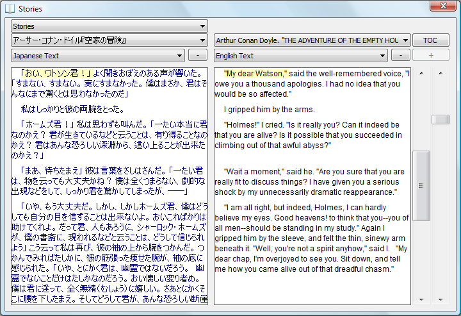Viewport: 461px width, 316px height.
Task: Click text "me how you came alive out of that dreadful chasm."
Action: [x=304, y=269]
